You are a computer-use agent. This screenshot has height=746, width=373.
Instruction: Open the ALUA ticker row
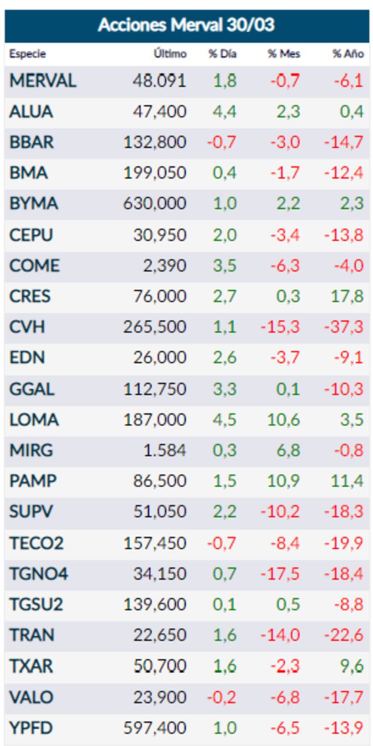(31, 112)
